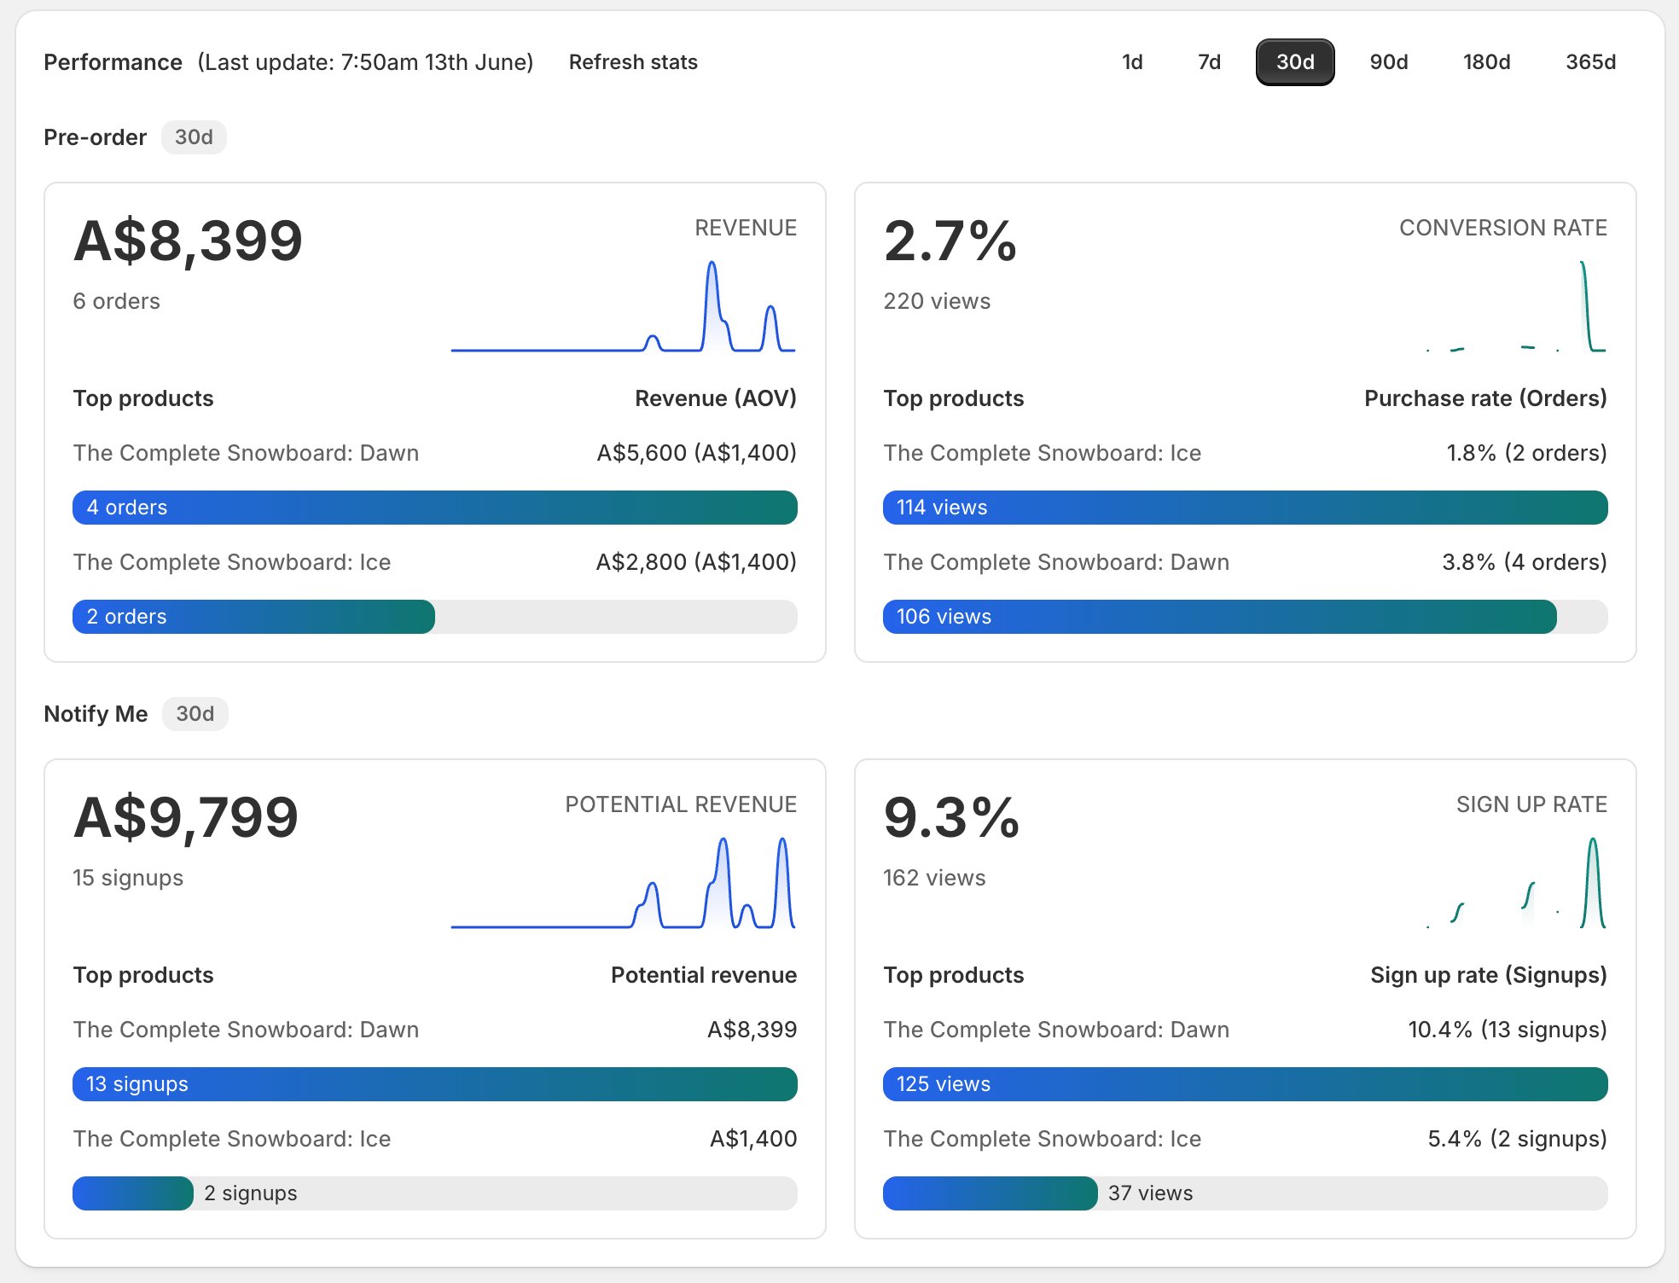Choose the 180d time range

point(1486,62)
